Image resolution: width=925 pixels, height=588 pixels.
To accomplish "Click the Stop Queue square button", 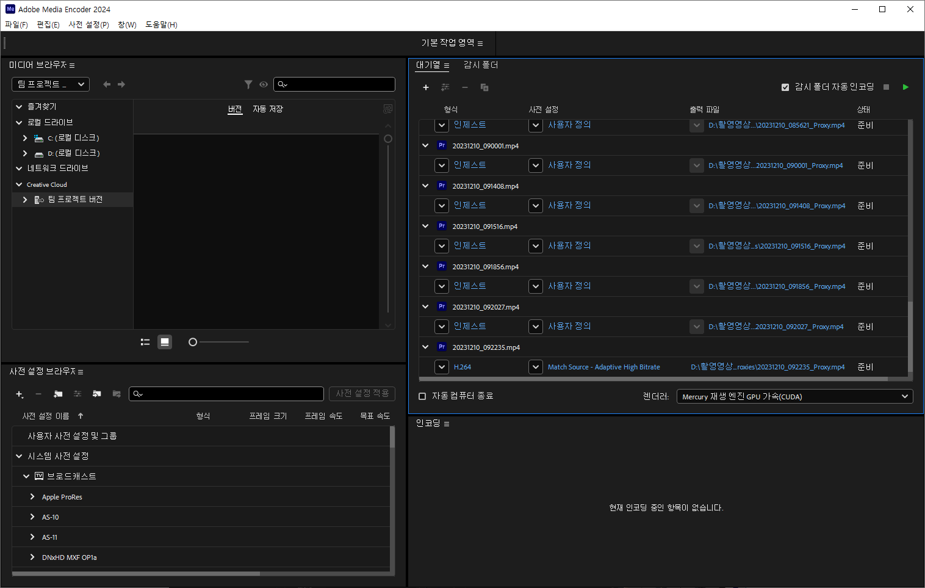I will coord(887,87).
